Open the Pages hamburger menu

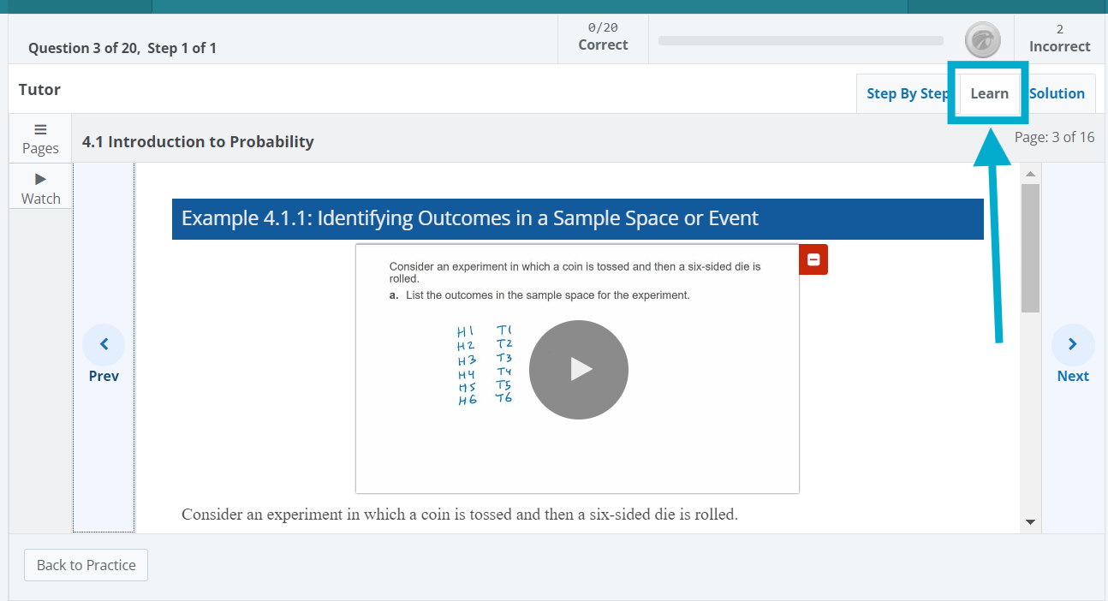40,130
